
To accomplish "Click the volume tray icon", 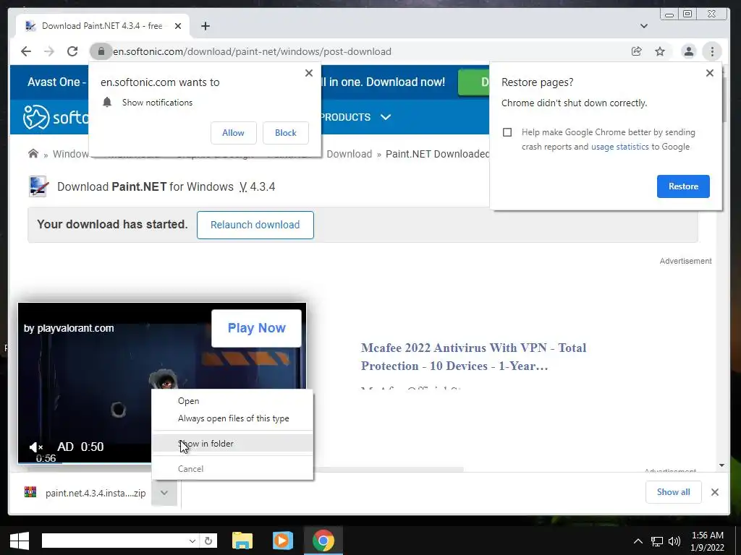I will pyautogui.click(x=675, y=541).
